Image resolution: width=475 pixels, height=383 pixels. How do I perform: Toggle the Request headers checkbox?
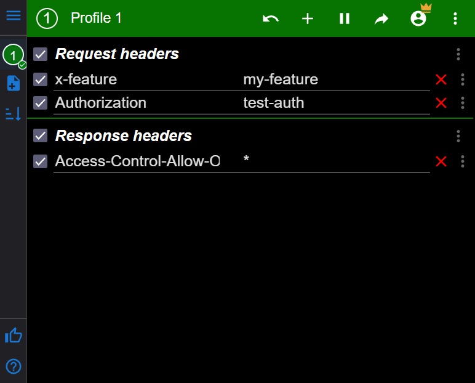pyautogui.click(x=40, y=54)
